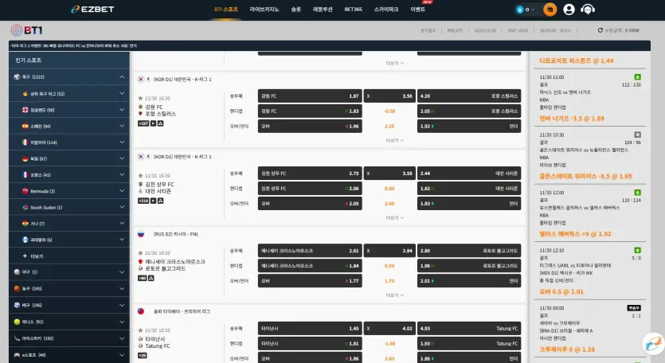Star the 예니세이 크라스노야르스크 match as favorite
Screen dimensions: 665x363
pyautogui.click(x=140, y=252)
